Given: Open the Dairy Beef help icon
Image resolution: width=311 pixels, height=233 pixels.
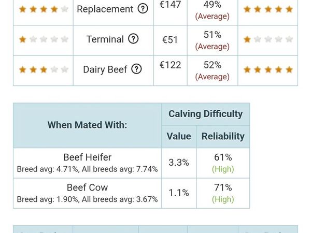Looking at the screenshot, I should (x=136, y=69).
